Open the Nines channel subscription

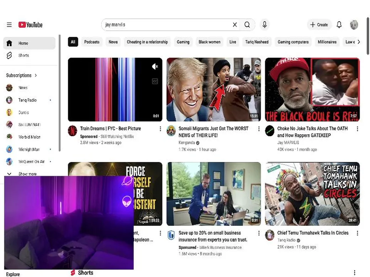29,88
